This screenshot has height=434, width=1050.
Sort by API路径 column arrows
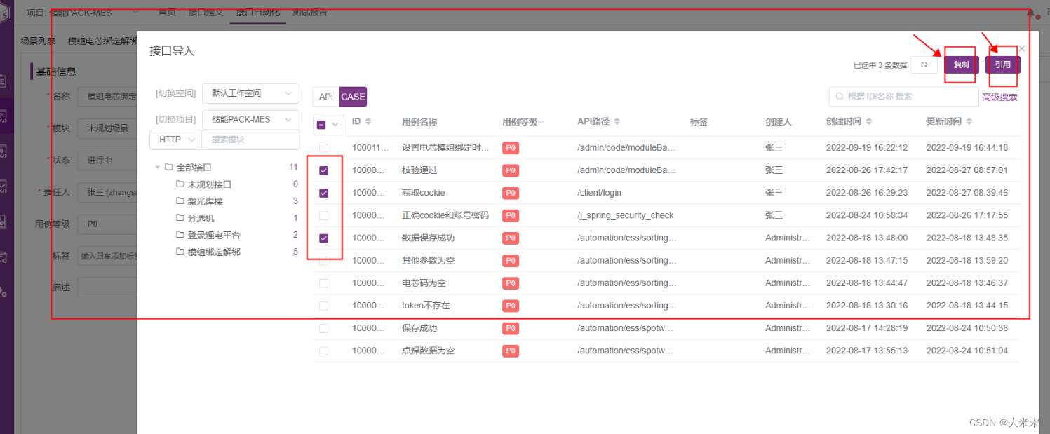[617, 121]
